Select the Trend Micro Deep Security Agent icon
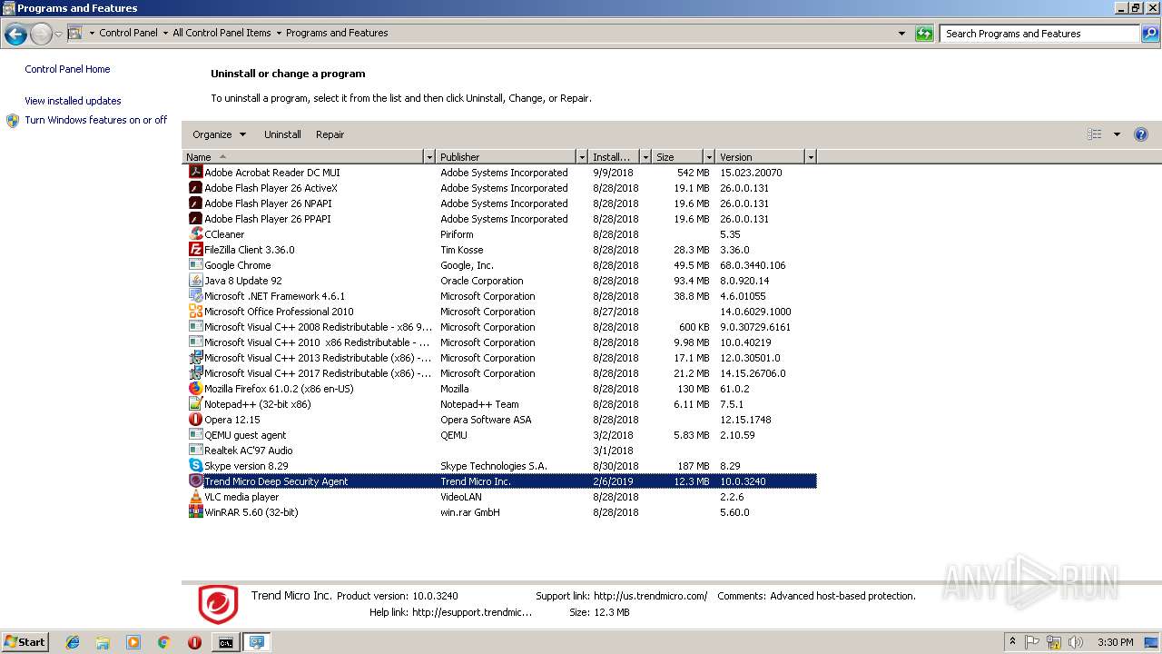 coord(195,481)
